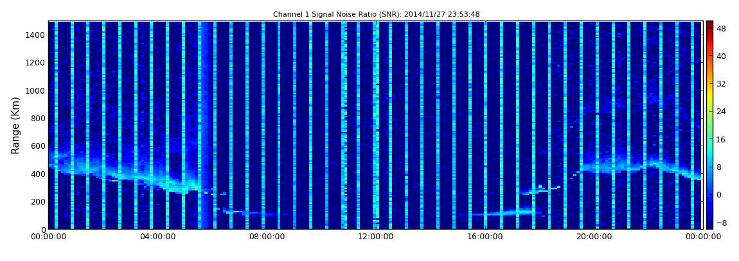Image resolution: width=739 pixels, height=261 pixels.
Task: Click the plot title with timestamp 23:53:48
Action: coord(376,14)
